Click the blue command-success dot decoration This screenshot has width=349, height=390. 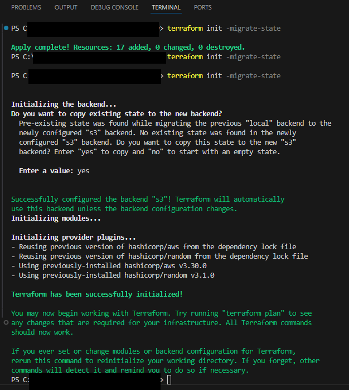click(6, 28)
